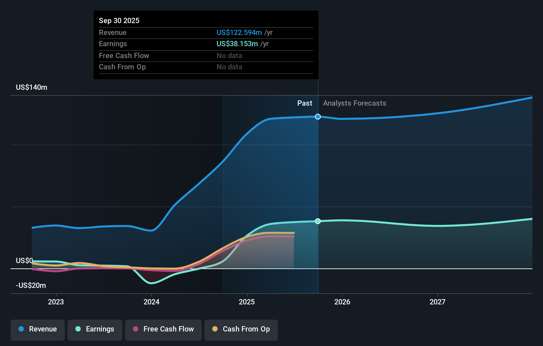Click the pink Free Cash Flow dot
Image resolution: width=543 pixels, height=346 pixels.
(135, 329)
